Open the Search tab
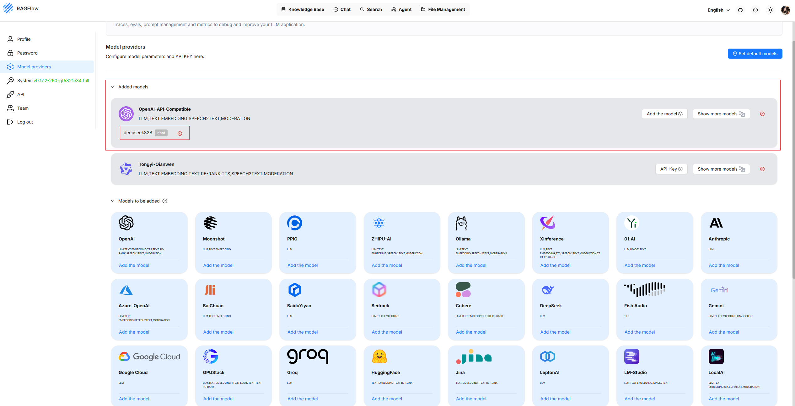This screenshot has width=795, height=406. point(371,9)
